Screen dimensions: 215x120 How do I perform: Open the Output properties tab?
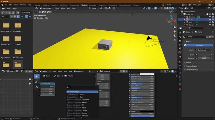(x=180, y=41)
